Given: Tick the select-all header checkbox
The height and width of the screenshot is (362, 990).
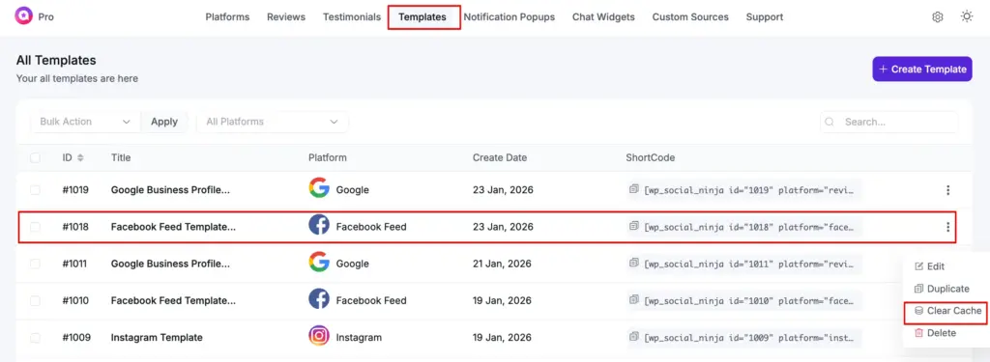Looking at the screenshot, I should 36,157.
